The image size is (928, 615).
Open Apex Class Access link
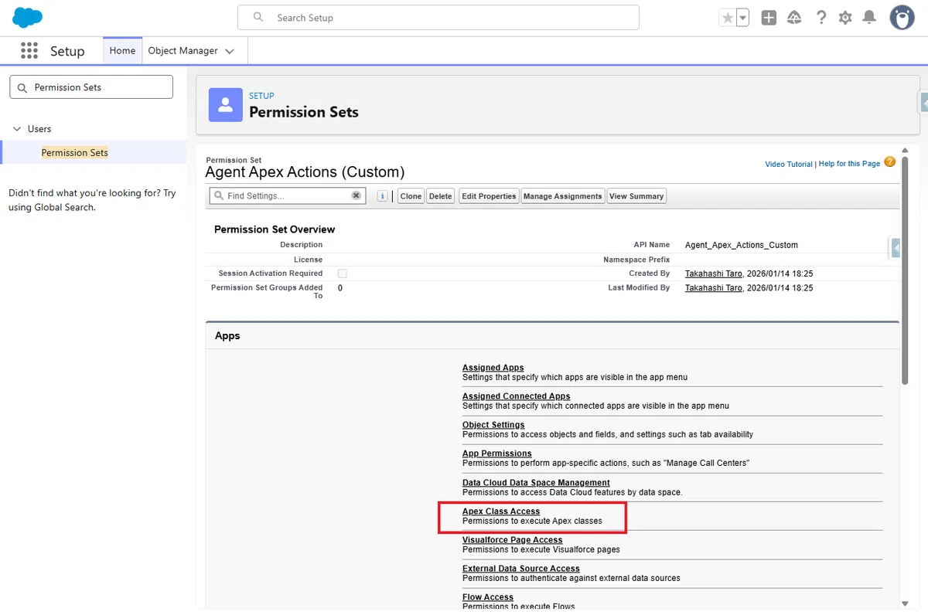click(501, 511)
